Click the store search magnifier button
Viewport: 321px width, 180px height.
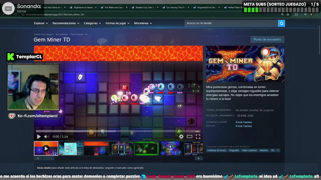pyautogui.click(x=281, y=23)
